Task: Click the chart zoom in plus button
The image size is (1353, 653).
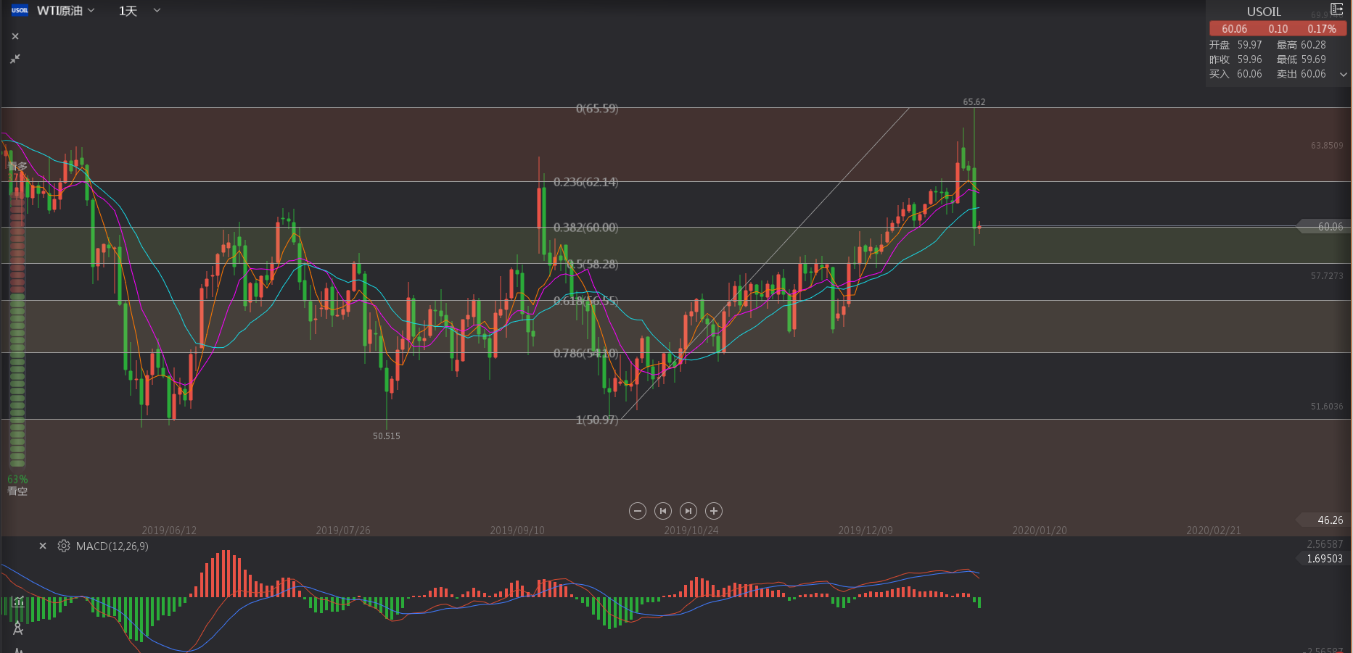Action: click(714, 511)
